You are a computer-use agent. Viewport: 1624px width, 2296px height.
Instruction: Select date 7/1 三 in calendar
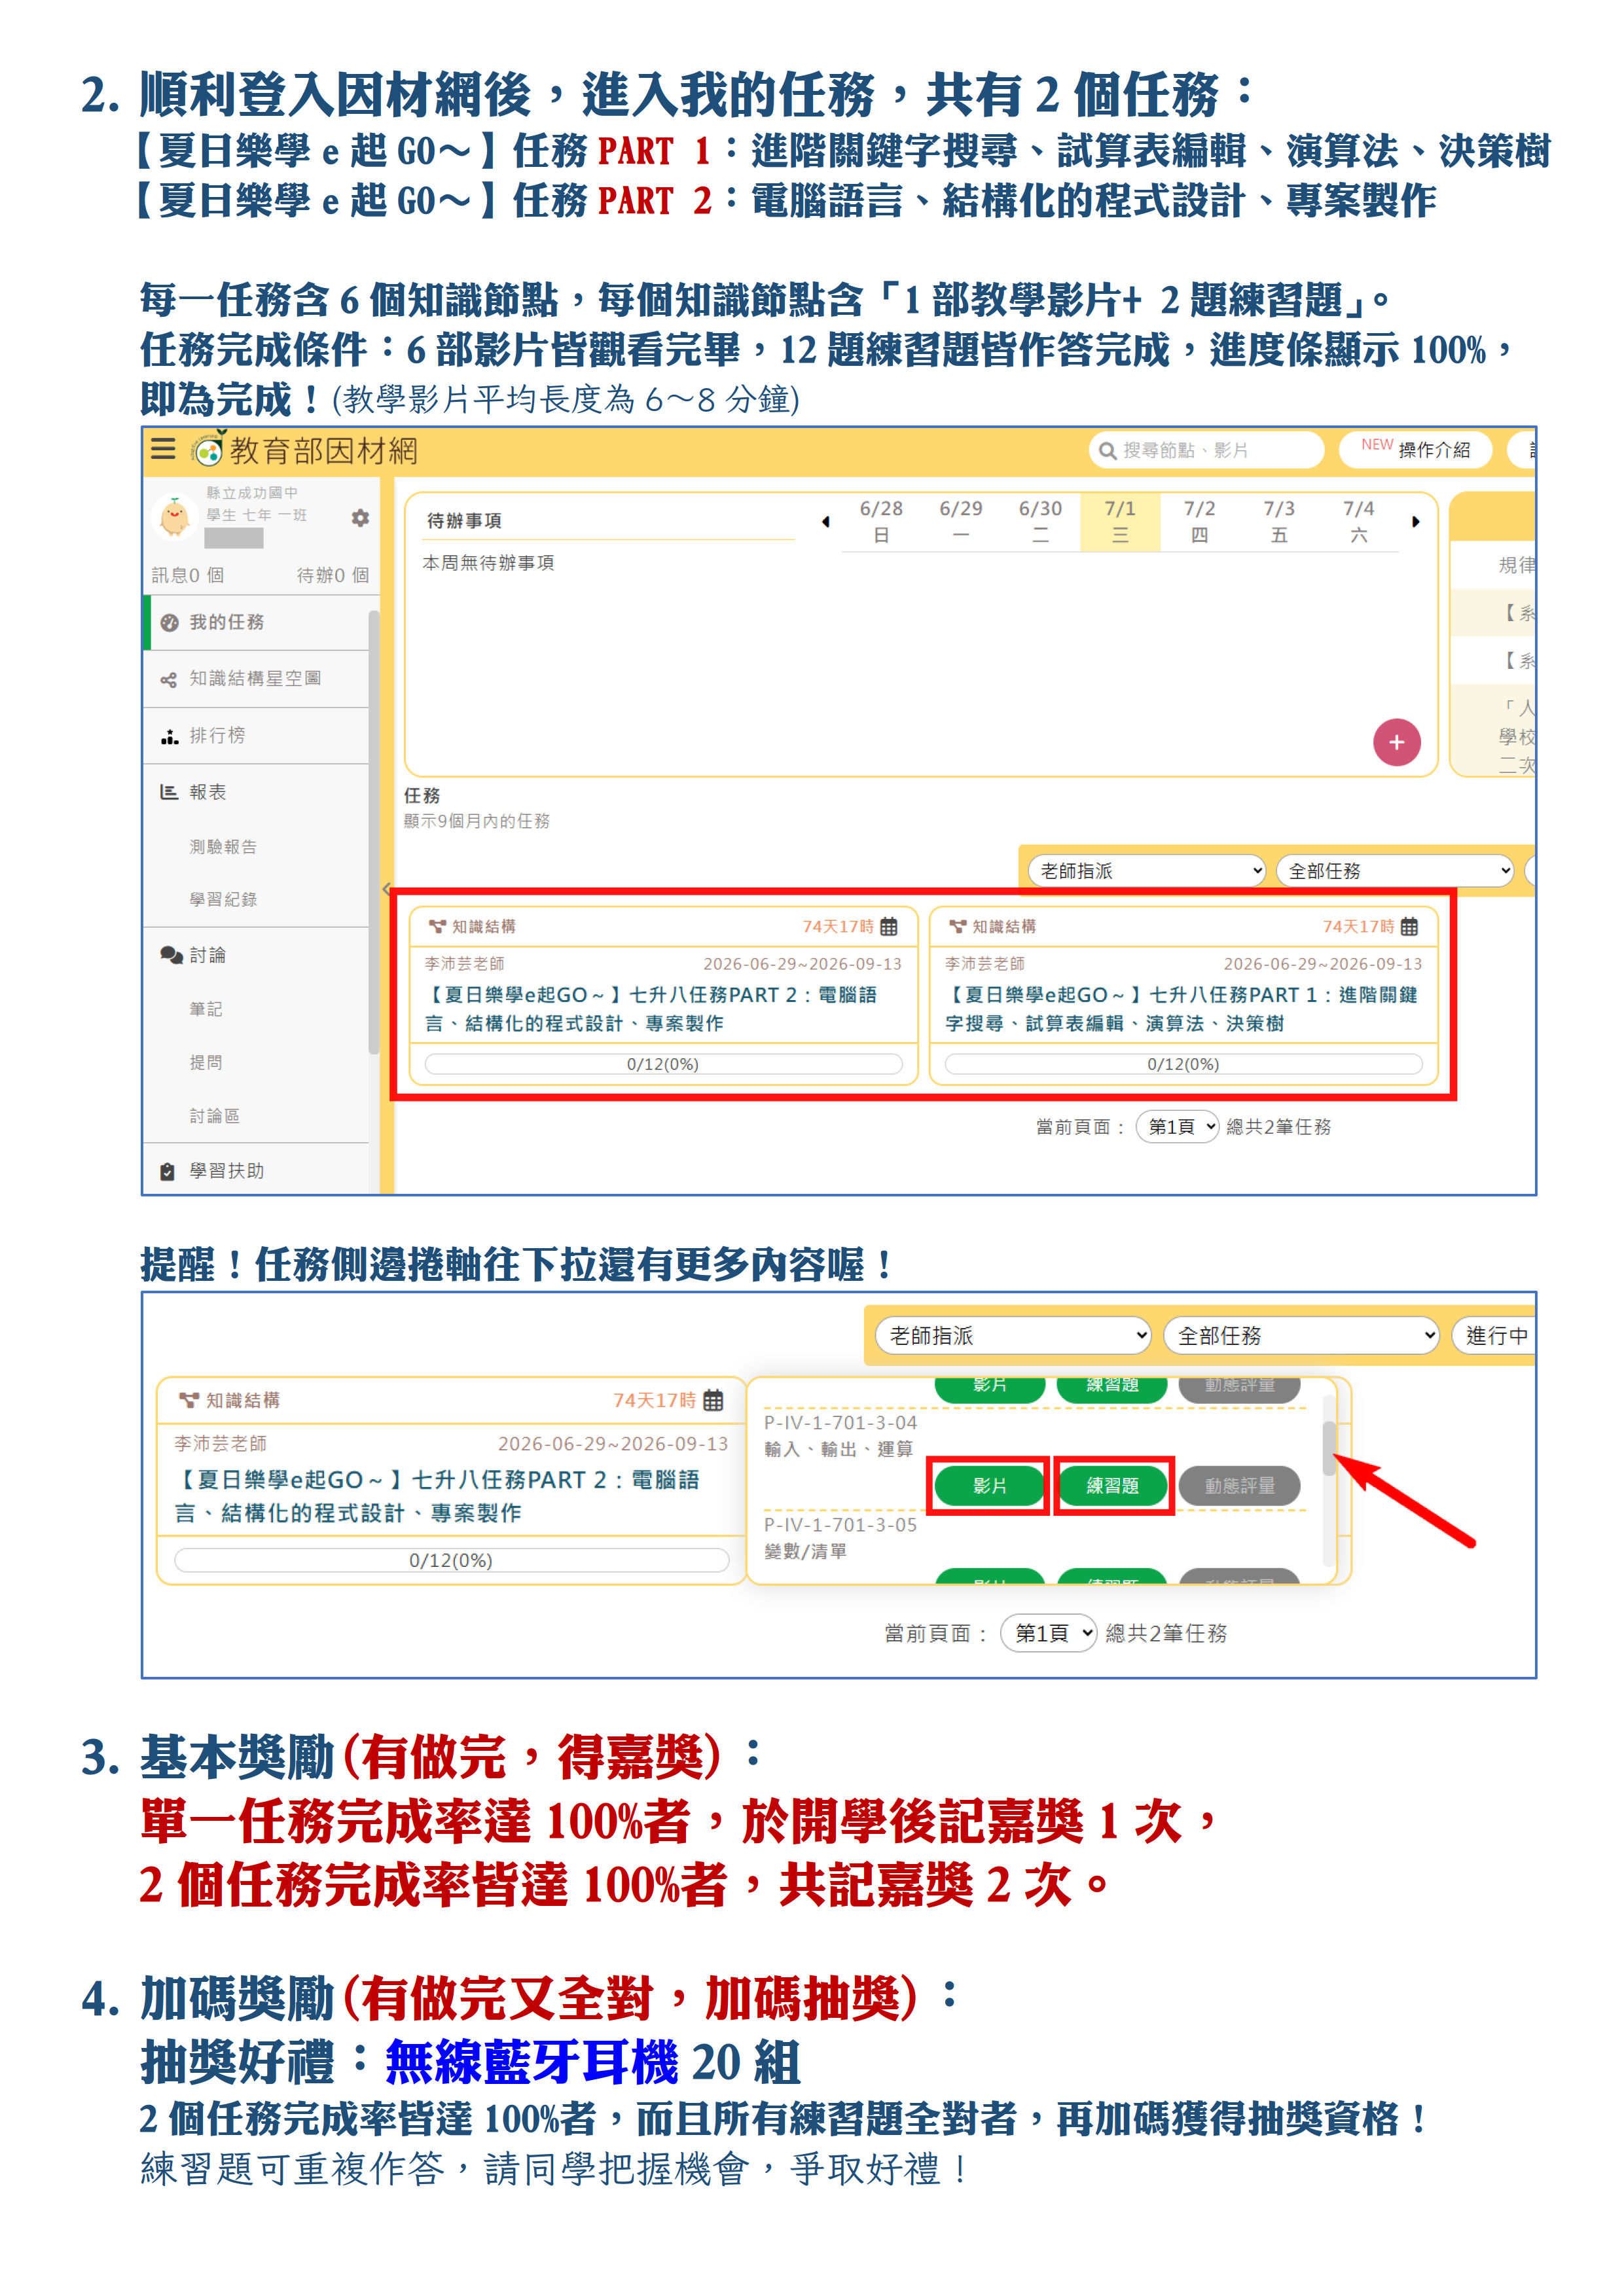(x=1120, y=522)
